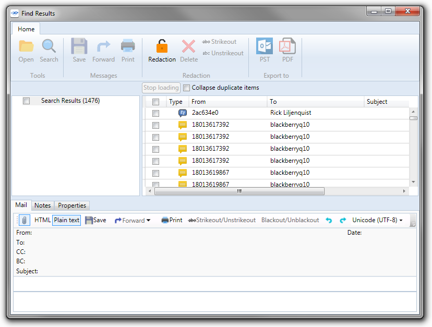The image size is (432, 327).
Task: Click the undo arrow in preview toolbar
Action: [x=329, y=221]
